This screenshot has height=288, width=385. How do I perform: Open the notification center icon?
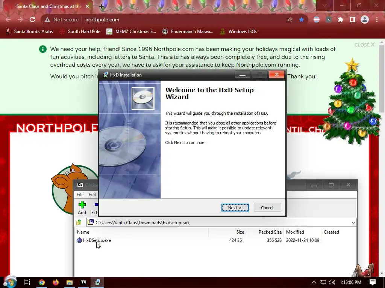tap(373, 282)
